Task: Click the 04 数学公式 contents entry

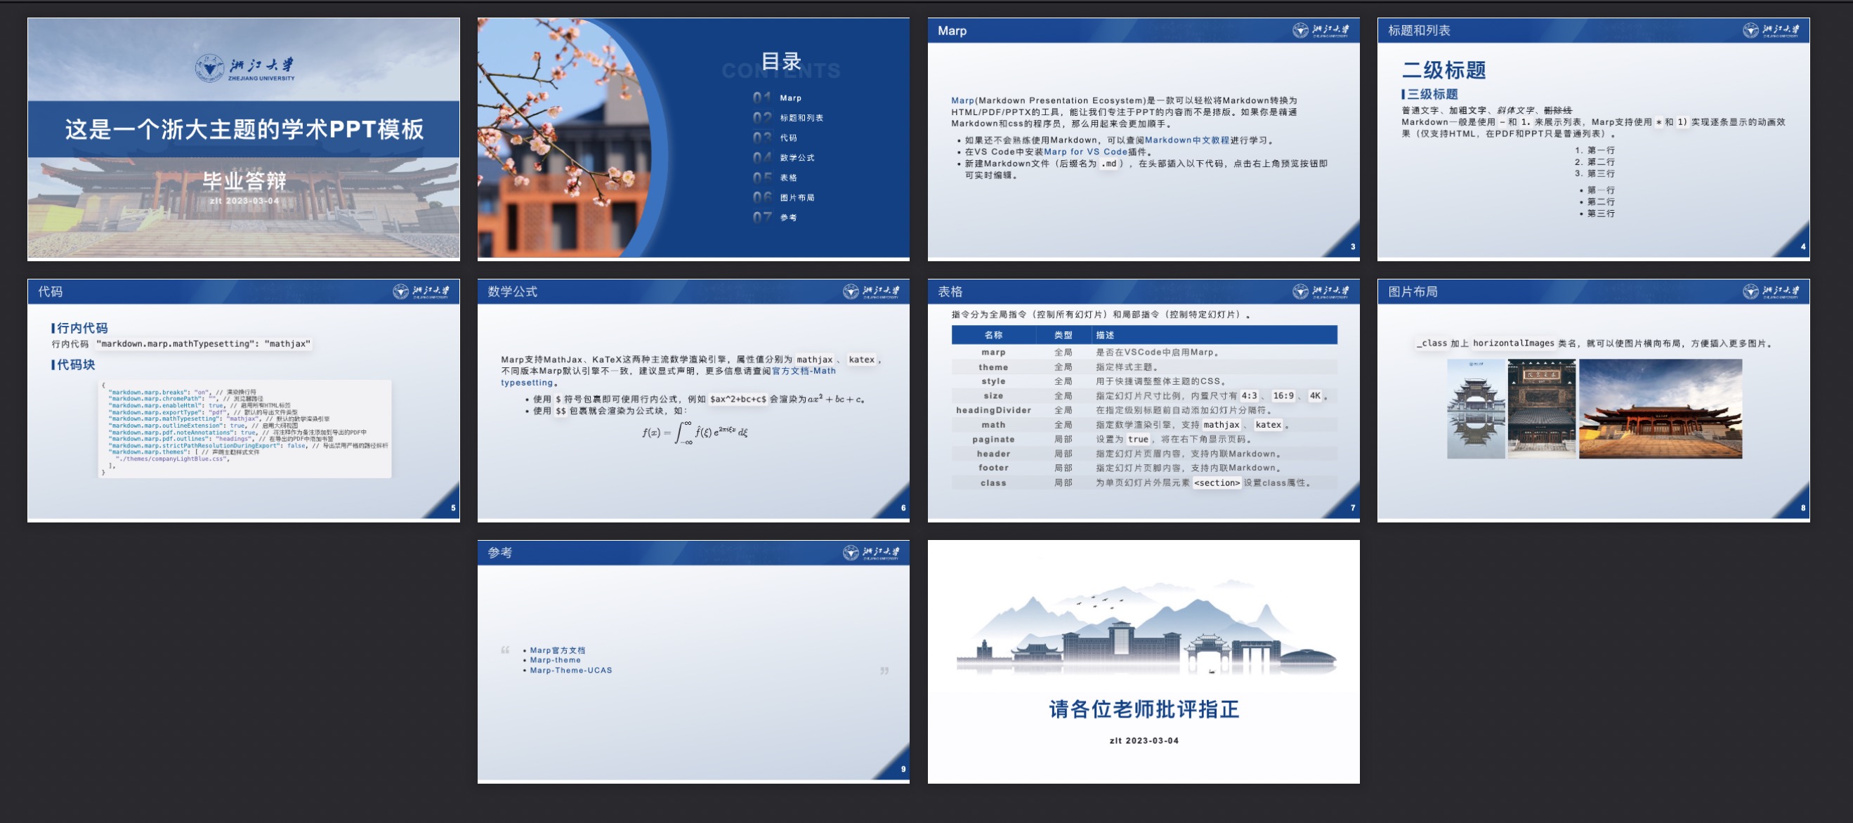Action: click(x=797, y=157)
